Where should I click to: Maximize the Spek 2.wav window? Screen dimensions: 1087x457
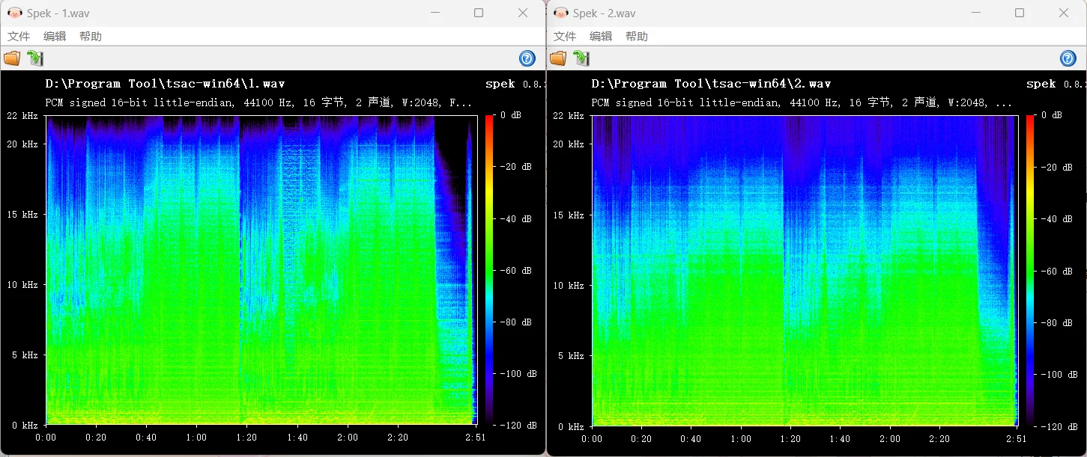click(1020, 13)
